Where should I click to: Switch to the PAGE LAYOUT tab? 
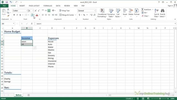[34, 6]
